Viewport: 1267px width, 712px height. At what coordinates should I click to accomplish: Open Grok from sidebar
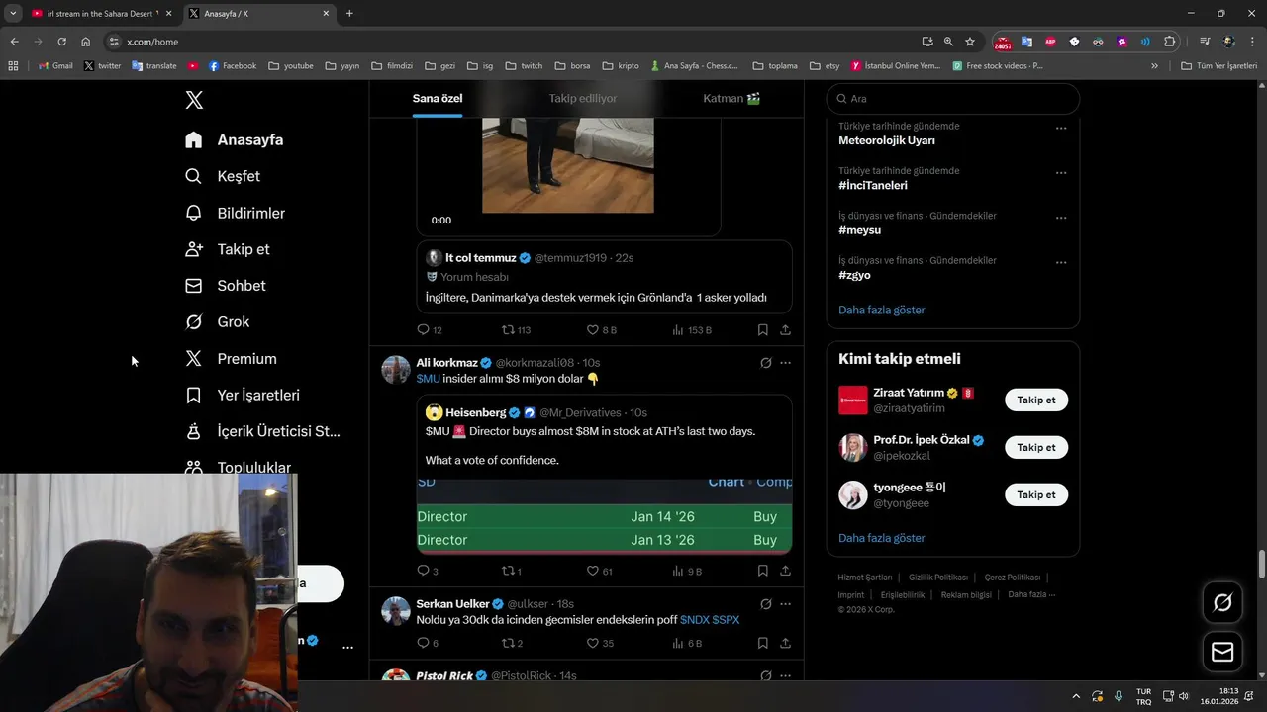[x=218, y=322]
